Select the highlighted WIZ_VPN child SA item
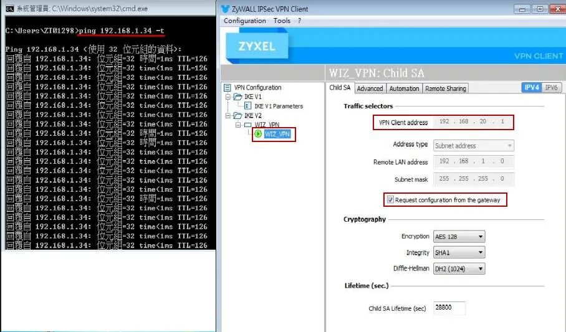 pyautogui.click(x=277, y=135)
